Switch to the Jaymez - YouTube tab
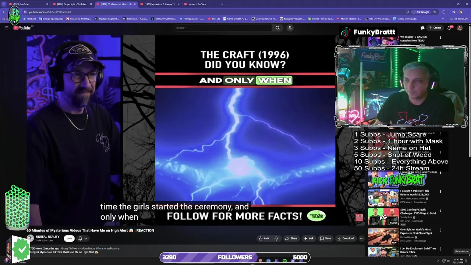Screen dimensions: 471x265 [202, 4]
